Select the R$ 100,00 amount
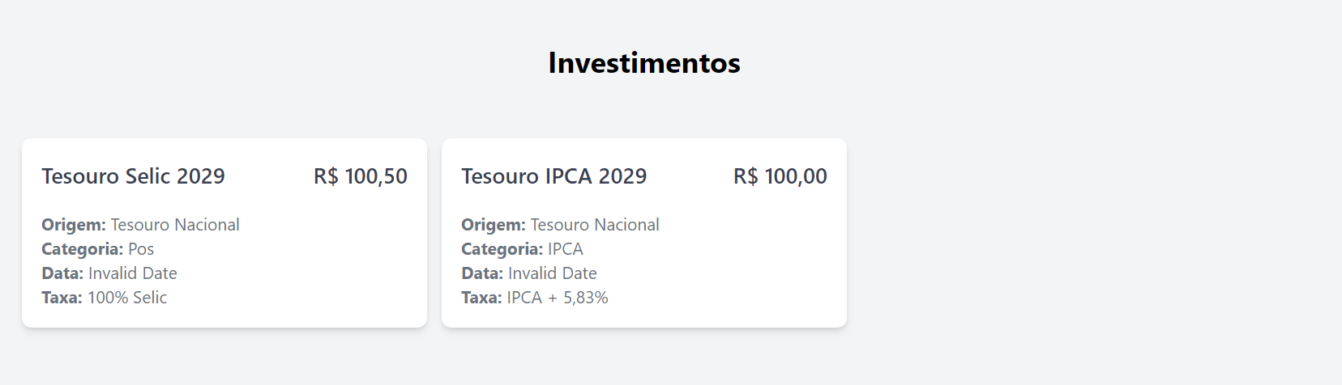Screen dimensions: 1342x385 coord(780,176)
